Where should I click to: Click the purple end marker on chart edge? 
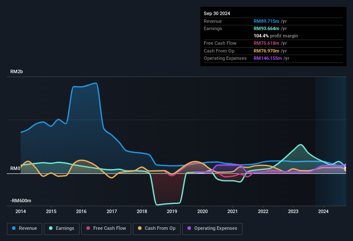coord(345,166)
